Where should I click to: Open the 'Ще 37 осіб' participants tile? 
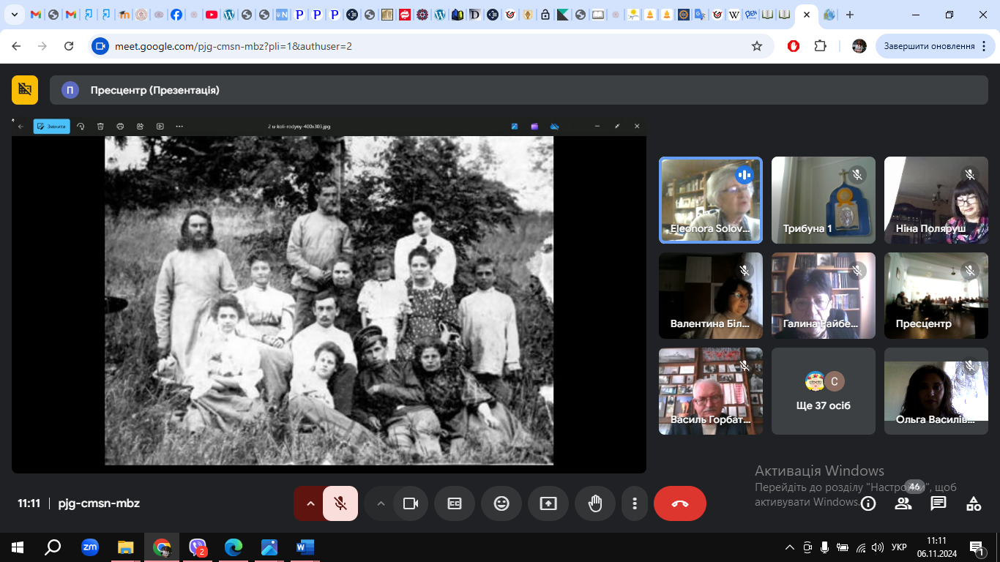[x=824, y=391]
